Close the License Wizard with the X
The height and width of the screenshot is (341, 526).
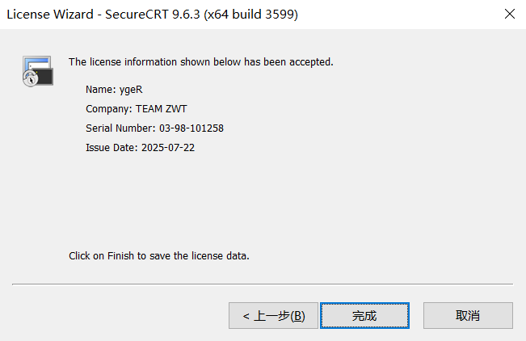tap(510, 14)
